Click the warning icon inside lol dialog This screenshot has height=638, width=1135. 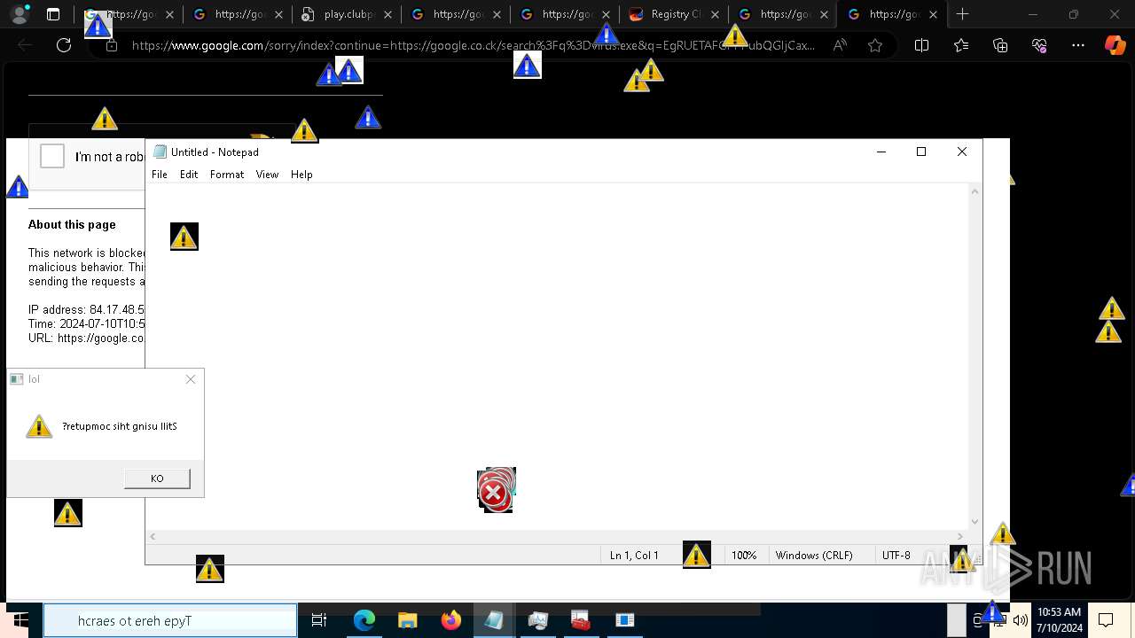(x=39, y=426)
